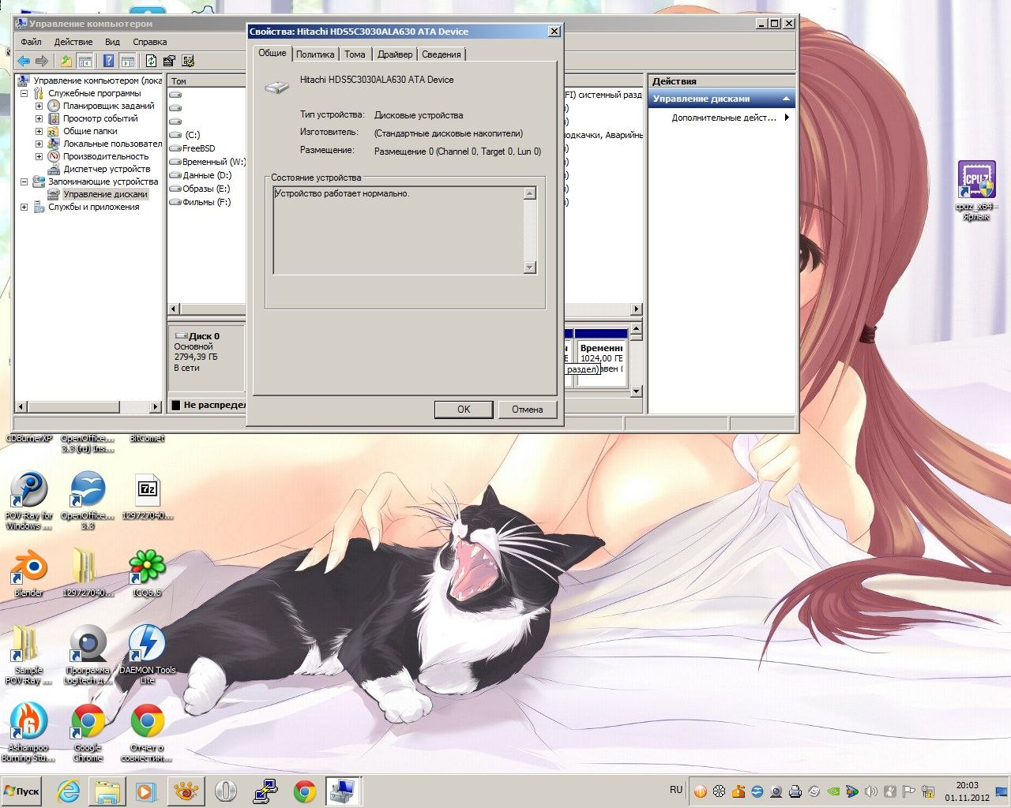
Task: Open Logitech webcam program desktop icon
Action: click(88, 654)
